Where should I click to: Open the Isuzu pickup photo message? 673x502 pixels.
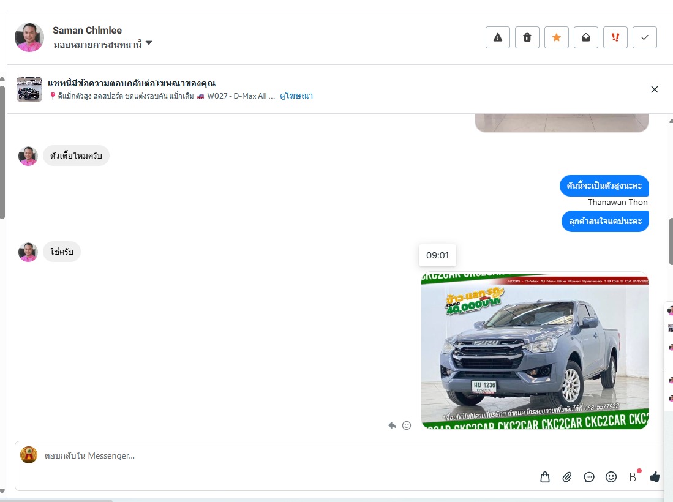tap(535, 351)
